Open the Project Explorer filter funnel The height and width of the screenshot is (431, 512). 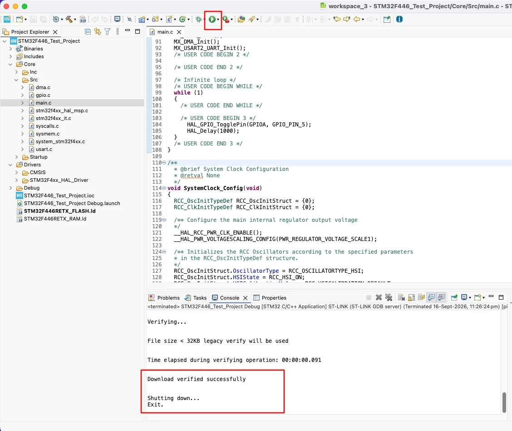click(108, 32)
